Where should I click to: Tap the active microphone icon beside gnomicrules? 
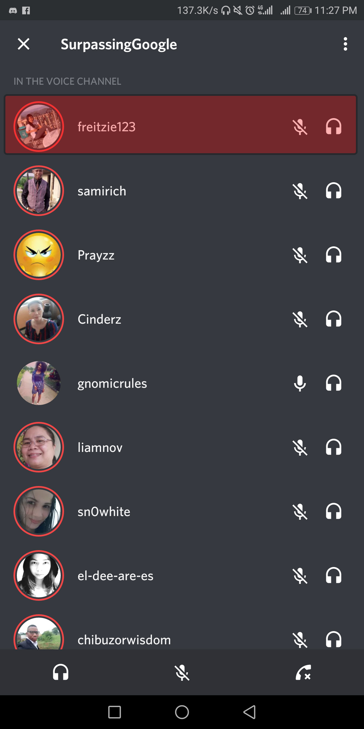[300, 383]
